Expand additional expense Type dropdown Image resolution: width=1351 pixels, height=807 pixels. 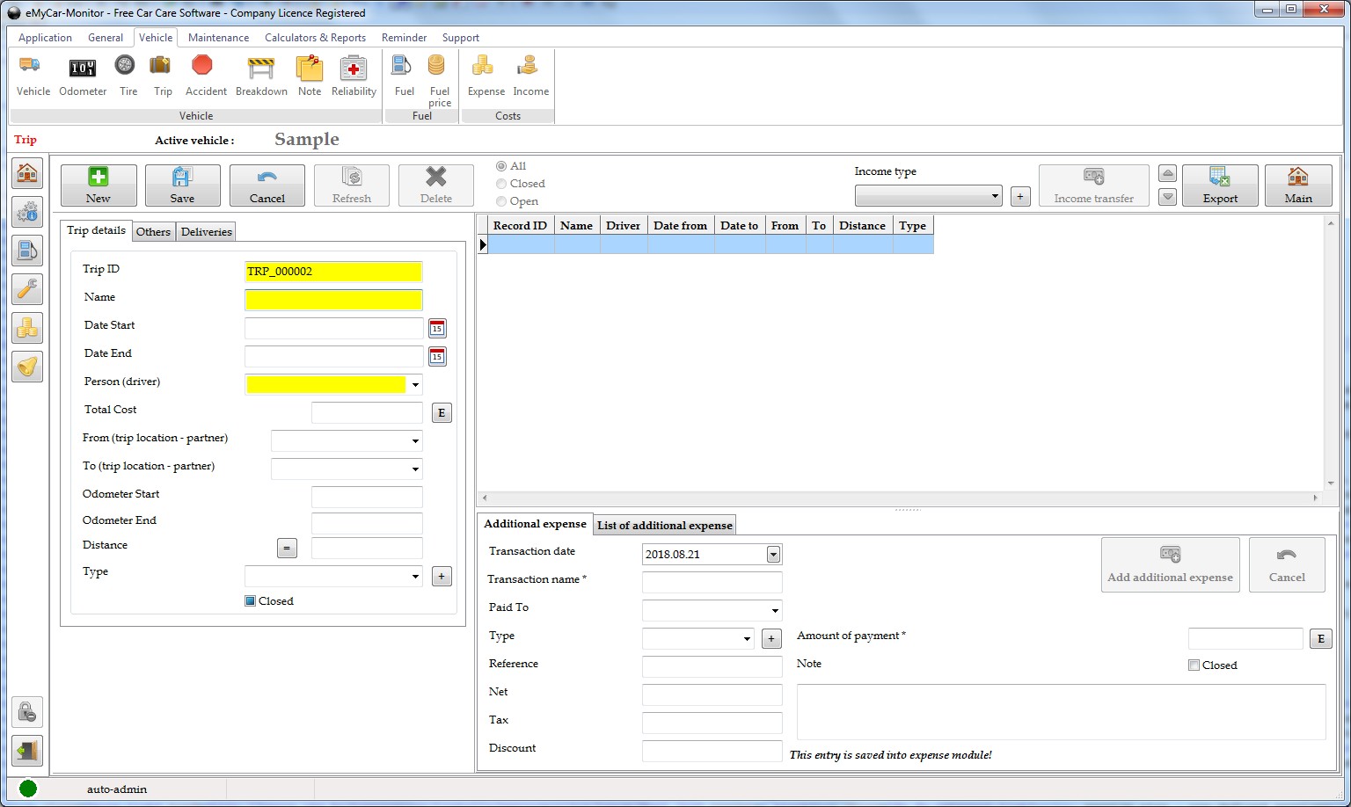point(747,638)
